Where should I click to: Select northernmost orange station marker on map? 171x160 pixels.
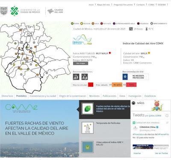point(21,30)
